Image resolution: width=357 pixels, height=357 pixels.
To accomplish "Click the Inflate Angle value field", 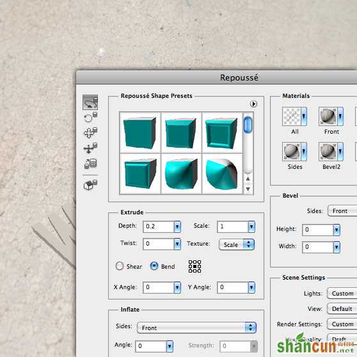I will [151, 346].
